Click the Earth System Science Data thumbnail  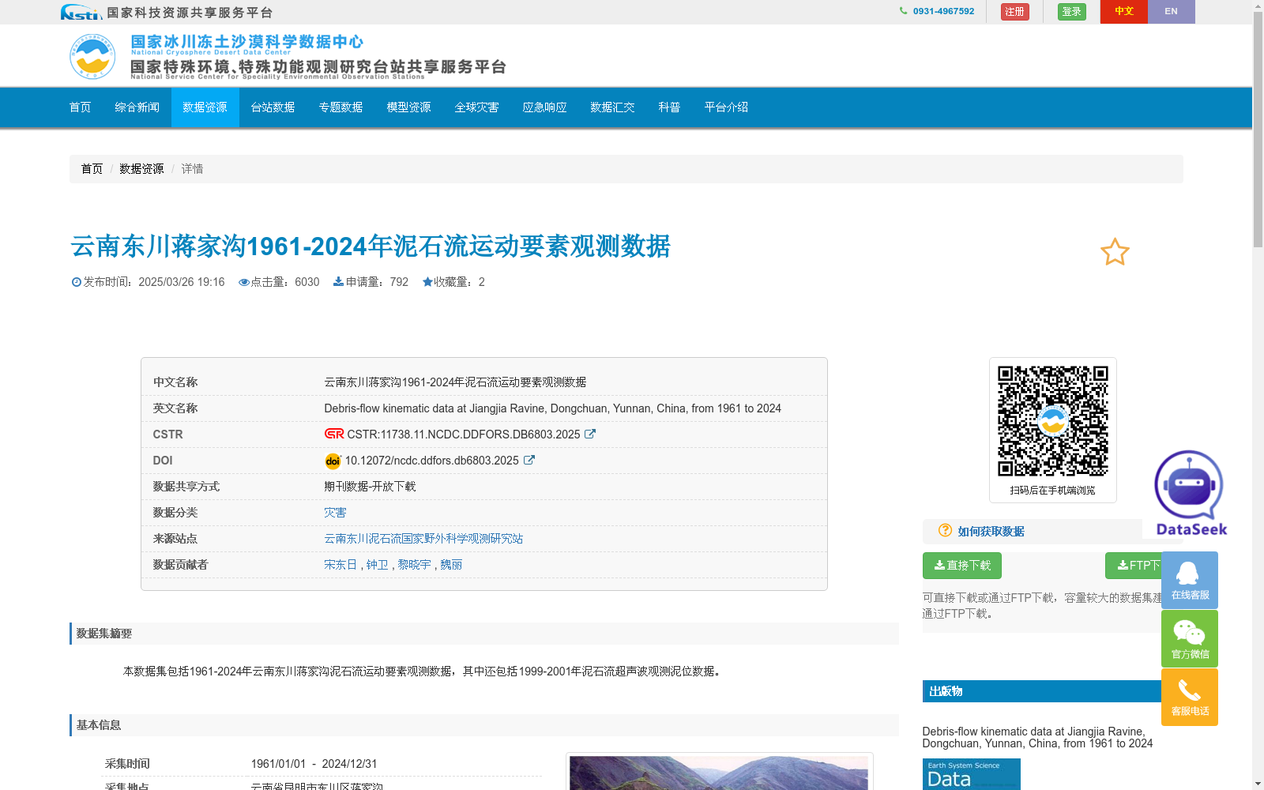tap(972, 774)
